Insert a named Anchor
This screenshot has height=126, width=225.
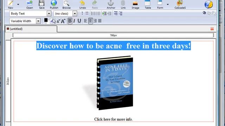pos(111,5)
